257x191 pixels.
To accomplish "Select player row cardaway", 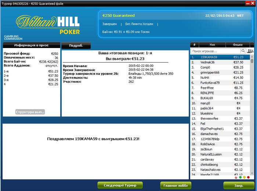I will coord(220,159).
